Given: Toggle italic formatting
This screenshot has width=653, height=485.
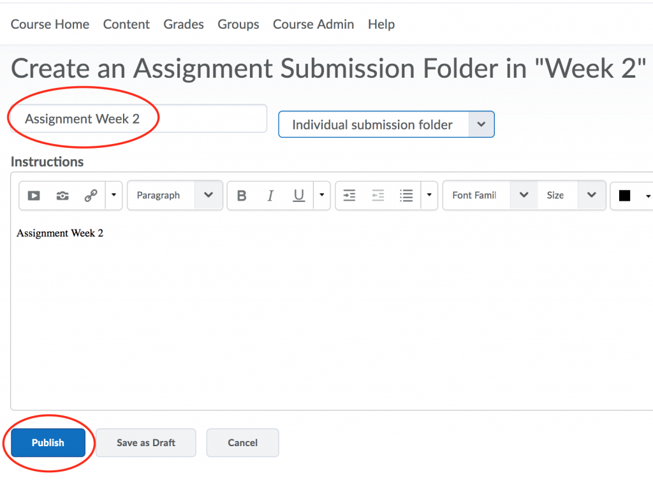Looking at the screenshot, I should pyautogui.click(x=270, y=196).
